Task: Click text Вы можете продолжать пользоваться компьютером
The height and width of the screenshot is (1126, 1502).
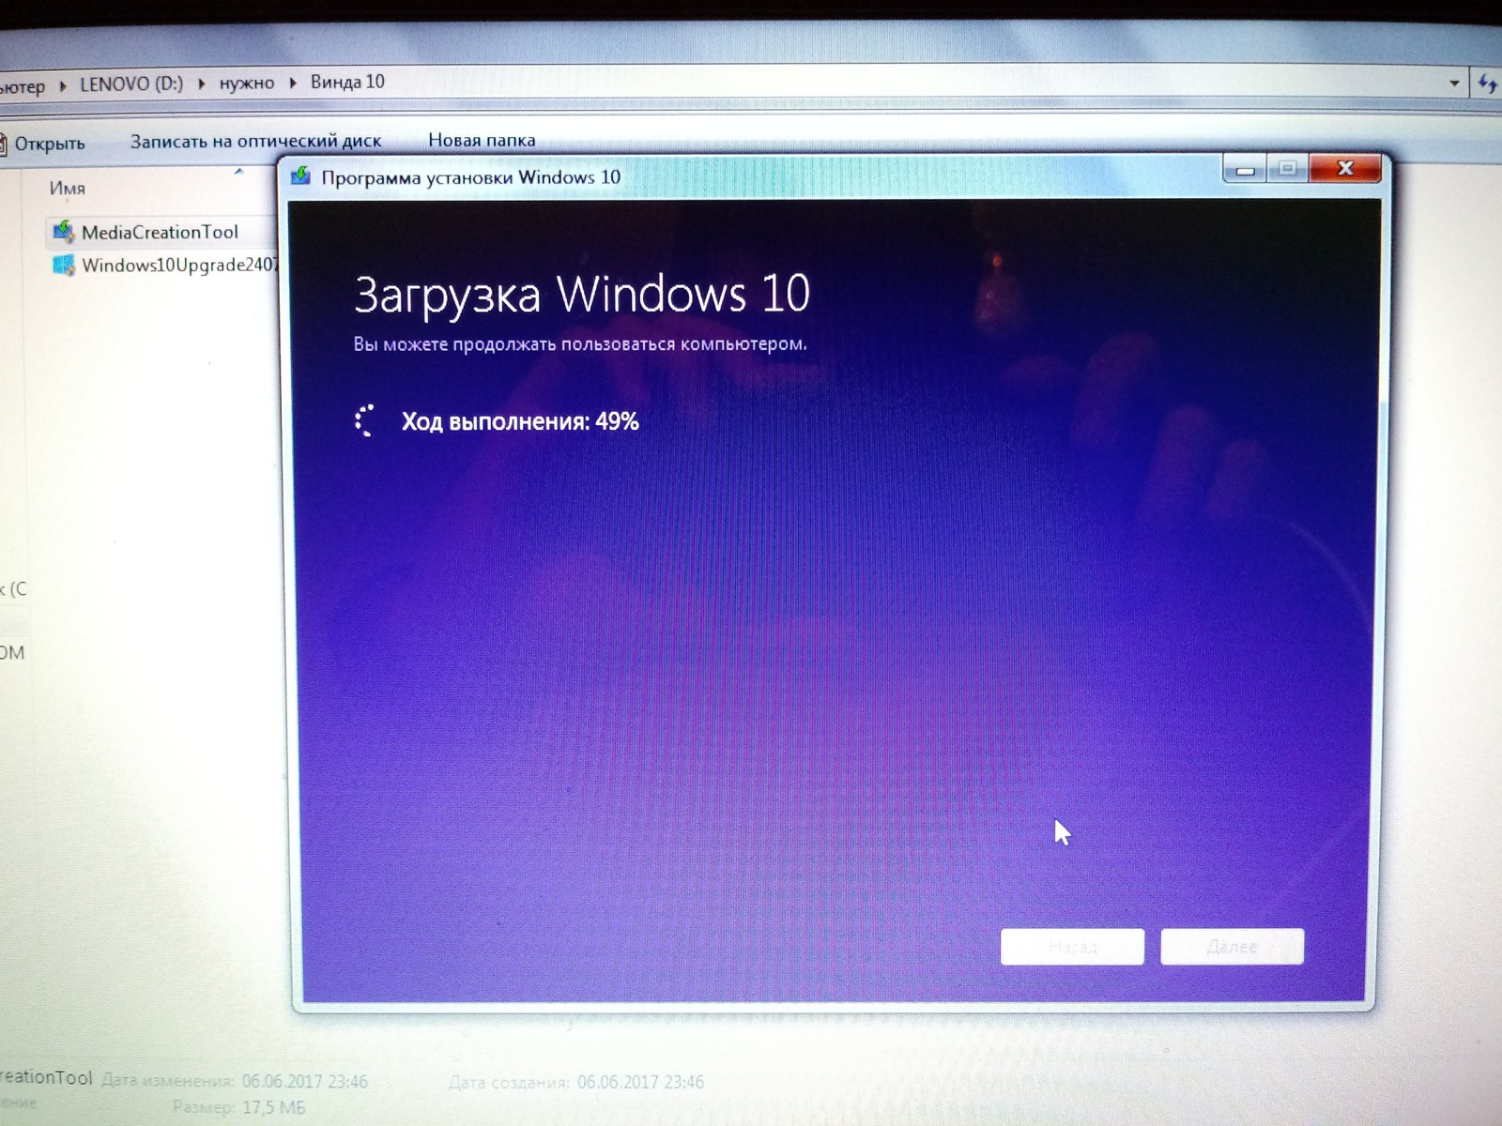Action: click(580, 344)
